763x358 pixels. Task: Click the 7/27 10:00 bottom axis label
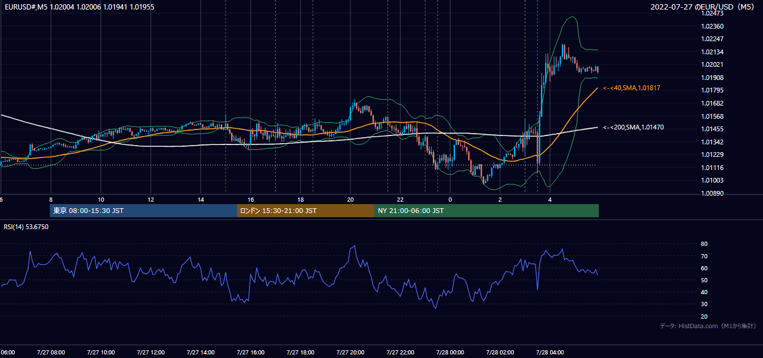[101, 352]
